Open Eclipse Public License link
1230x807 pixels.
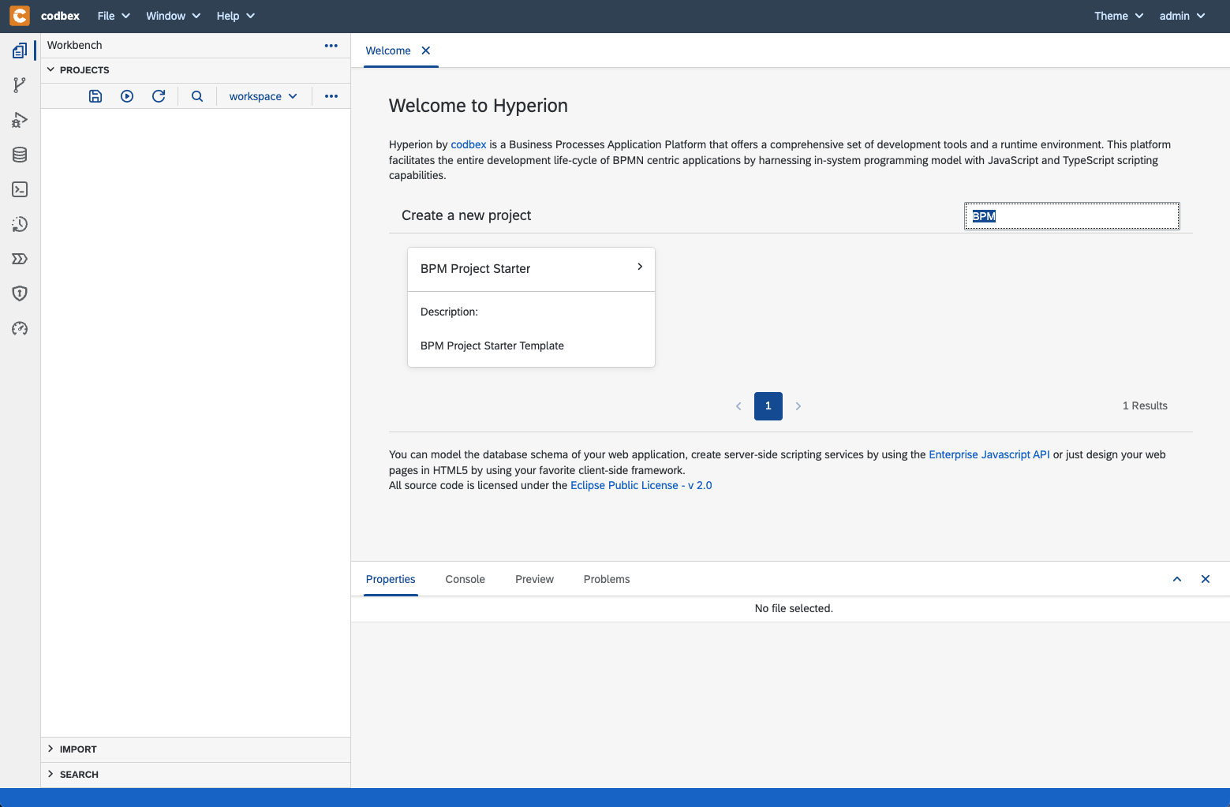[641, 485]
